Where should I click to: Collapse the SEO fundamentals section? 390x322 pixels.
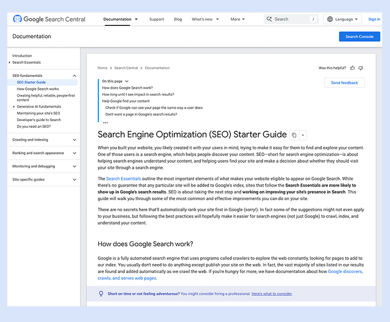pos(74,75)
